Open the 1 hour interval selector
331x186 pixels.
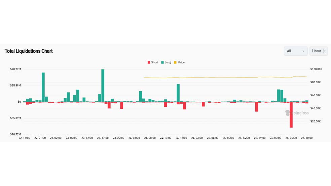318,51
